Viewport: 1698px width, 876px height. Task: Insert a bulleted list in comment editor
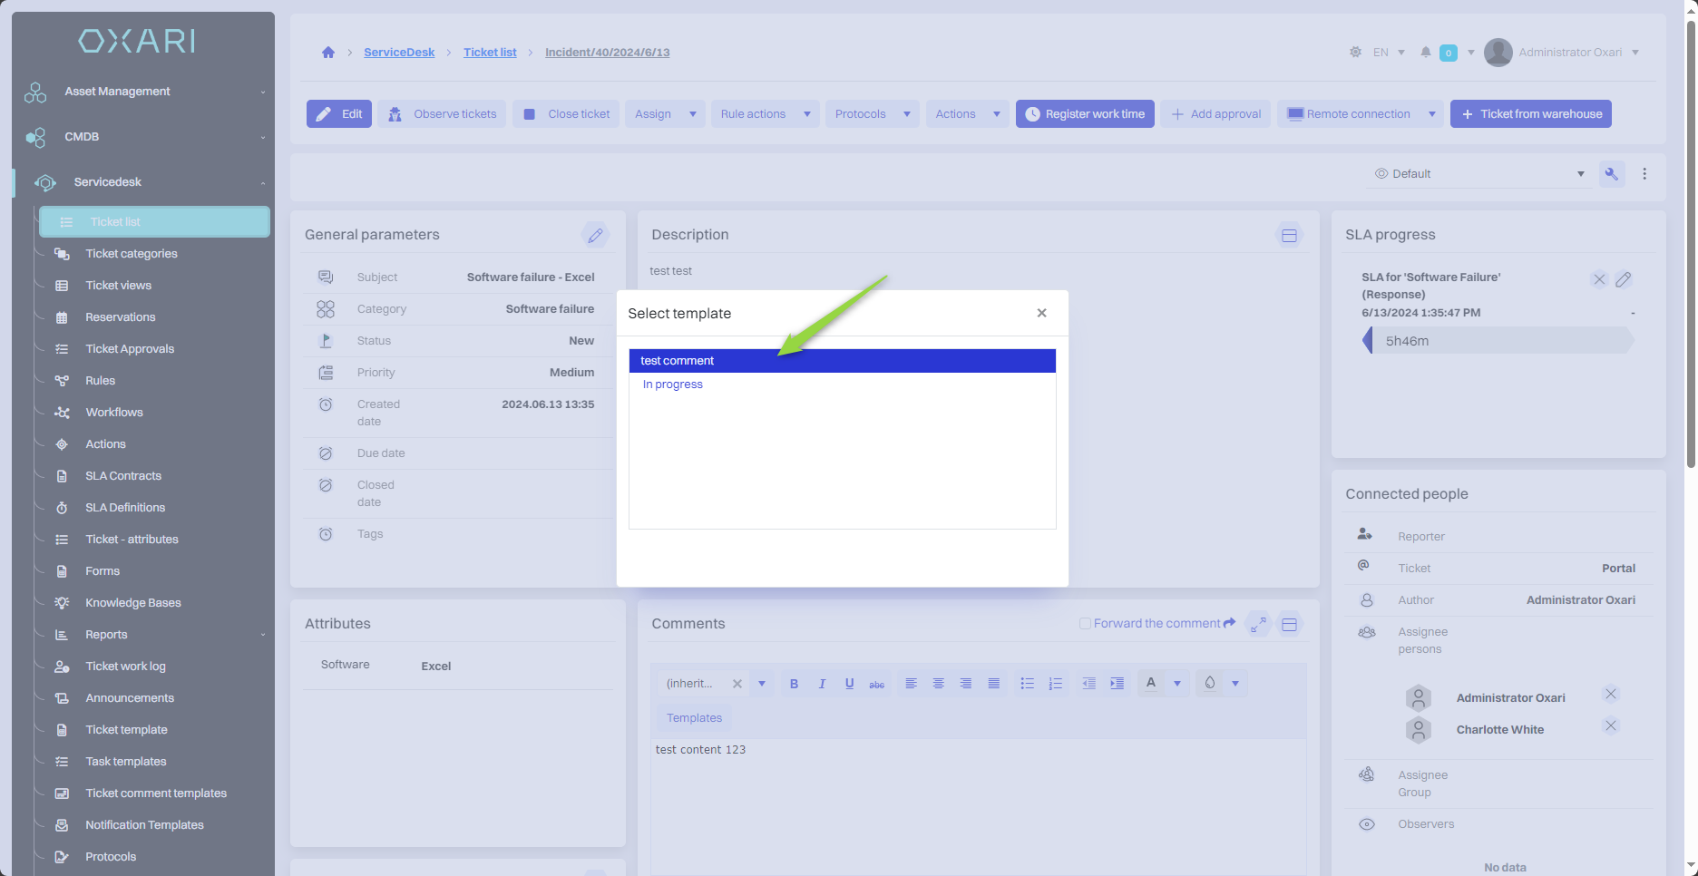[x=1027, y=684]
